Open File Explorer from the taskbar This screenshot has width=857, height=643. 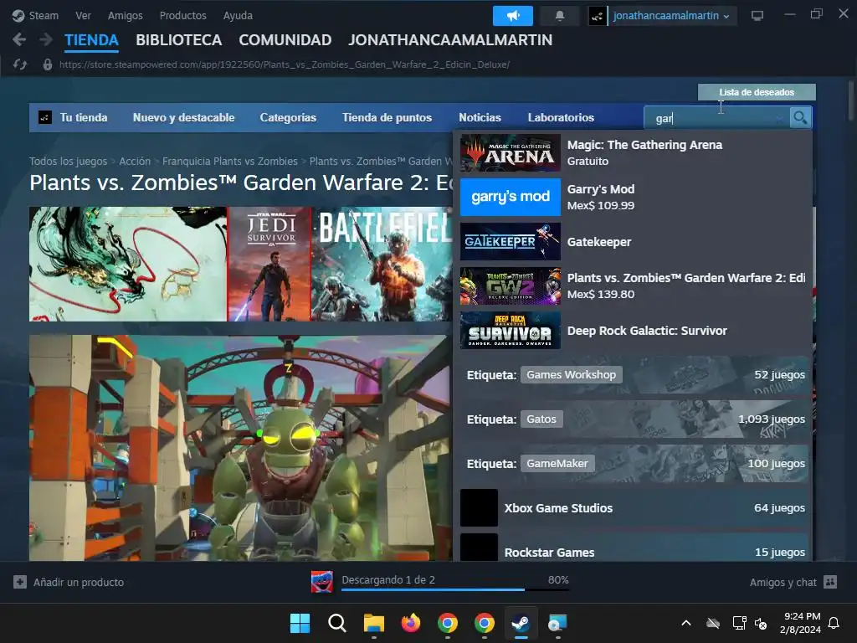coord(374,623)
